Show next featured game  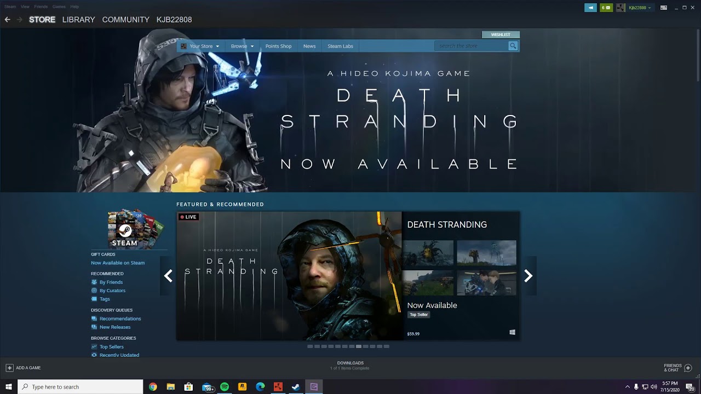pos(528,276)
